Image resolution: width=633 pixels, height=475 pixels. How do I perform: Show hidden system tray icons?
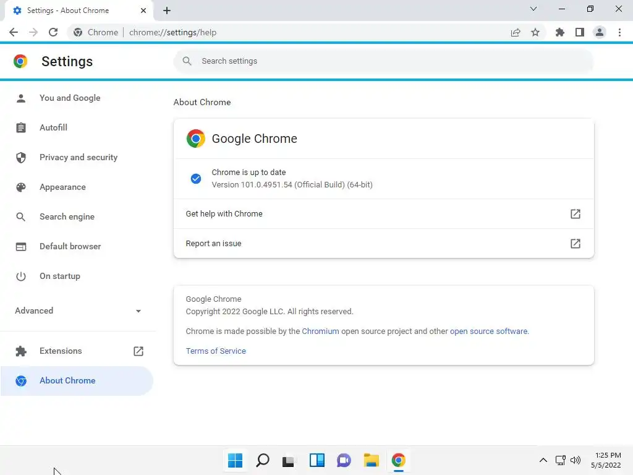[x=543, y=460]
